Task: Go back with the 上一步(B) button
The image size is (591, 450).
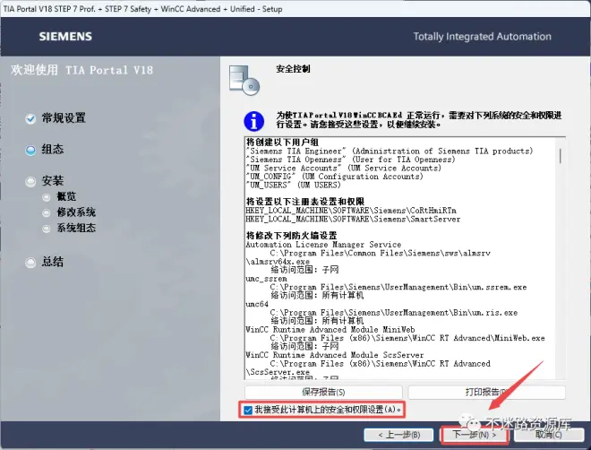Action: (x=398, y=435)
